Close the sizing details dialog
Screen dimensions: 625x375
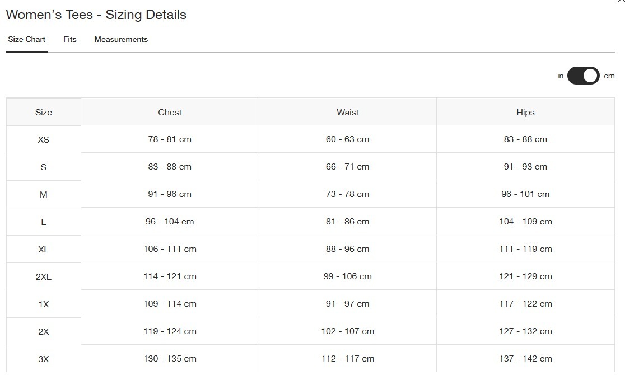pos(622,2)
